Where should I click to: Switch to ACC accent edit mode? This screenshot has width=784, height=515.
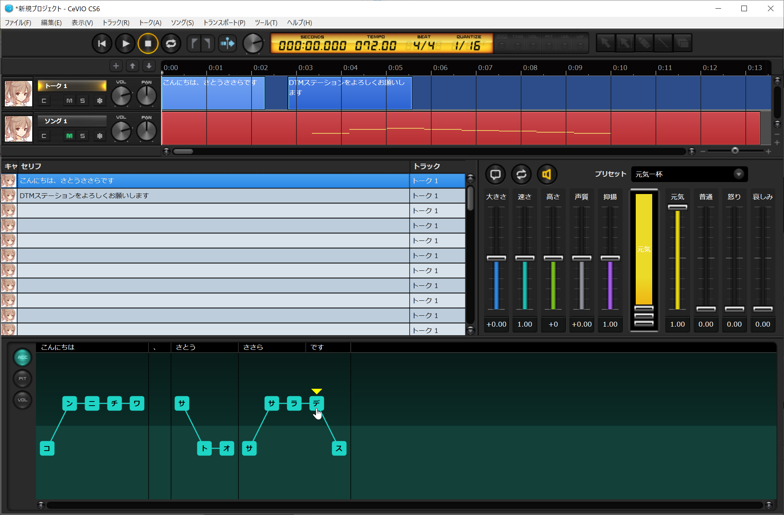(22, 357)
